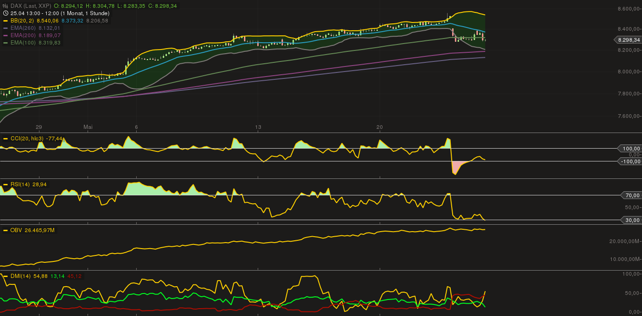Click the magenta EMA(200) legend swatch
This screenshot has height=316, width=642.
(6, 35)
